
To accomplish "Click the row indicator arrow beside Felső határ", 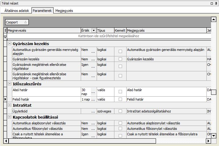I will tap(5, 99).
